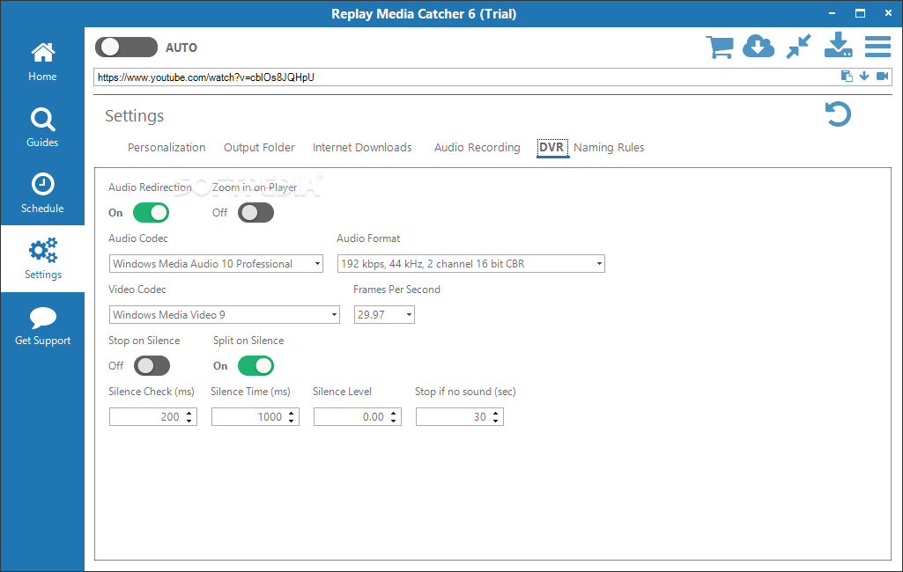
Task: Expand the Audio Codec dropdown
Action: [217, 264]
